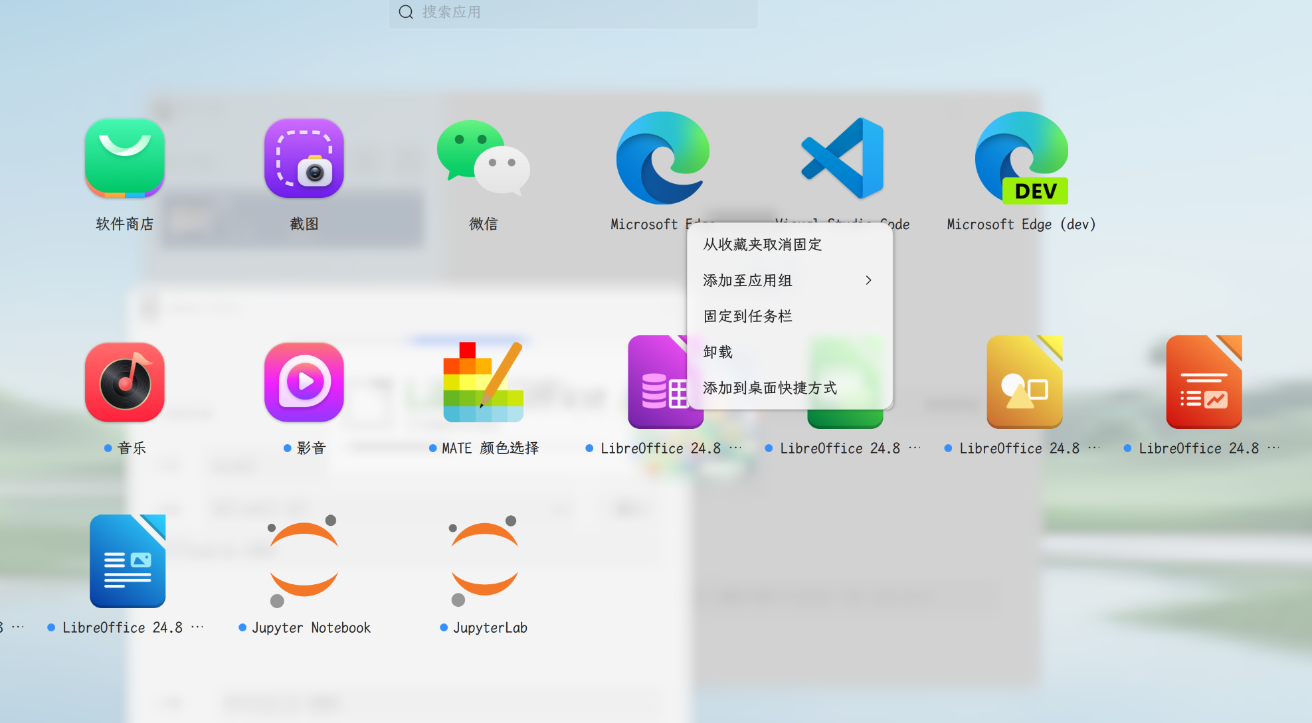Select 从收藏夹取消固定 in context menu
This screenshot has width=1312, height=723.
(x=790, y=244)
